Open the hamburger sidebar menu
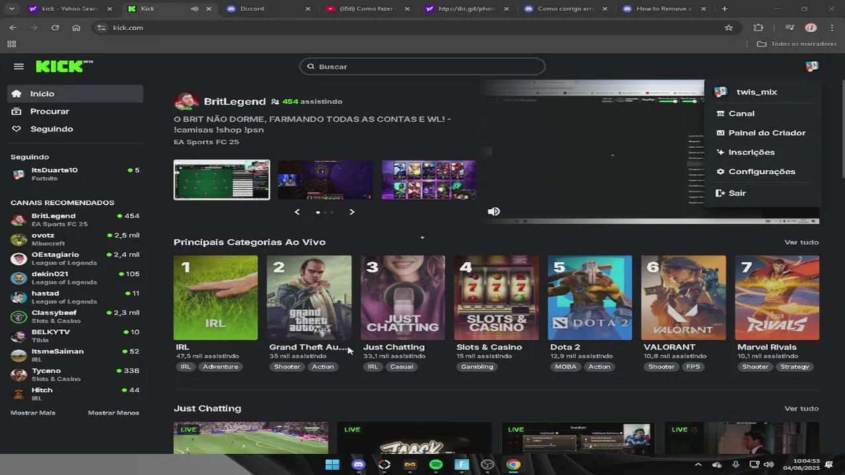845x475 pixels. click(x=18, y=67)
